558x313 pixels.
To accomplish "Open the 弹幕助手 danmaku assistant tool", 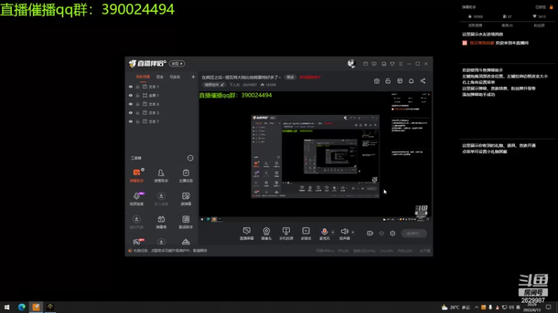I will coord(137,175).
